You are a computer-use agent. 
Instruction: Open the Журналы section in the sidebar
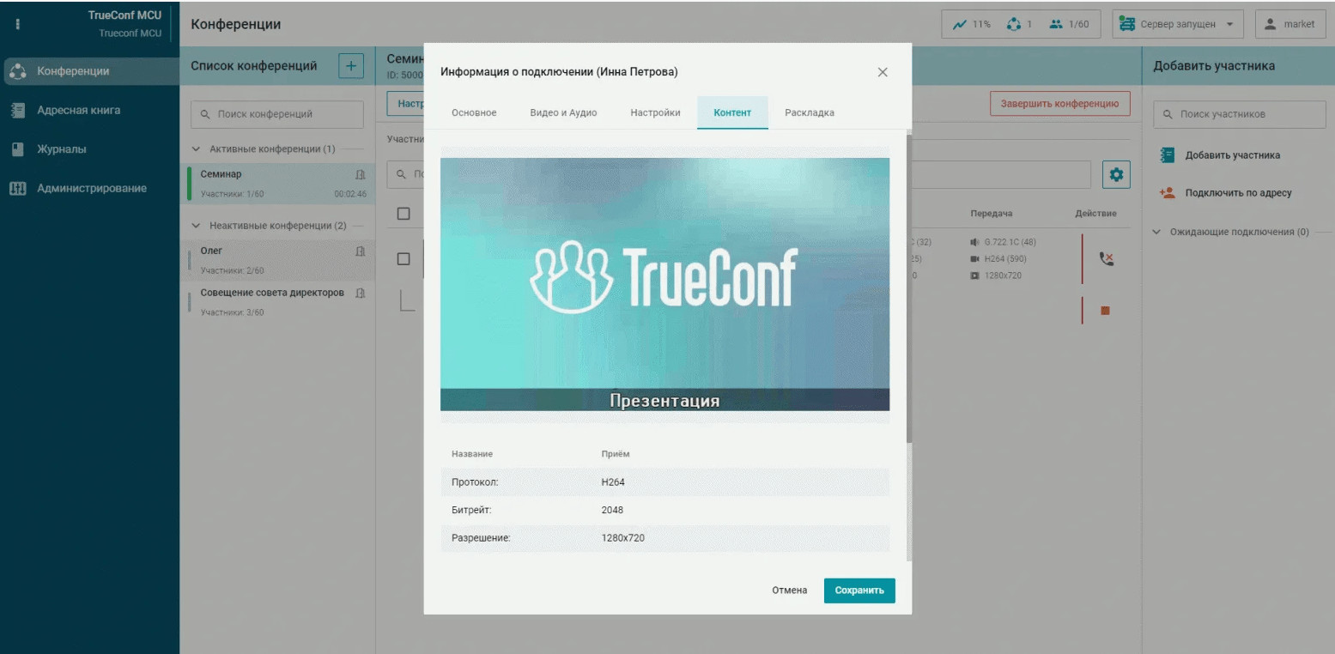pyautogui.click(x=61, y=149)
